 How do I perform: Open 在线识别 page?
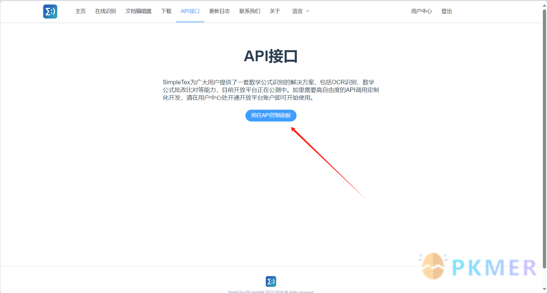[105, 11]
